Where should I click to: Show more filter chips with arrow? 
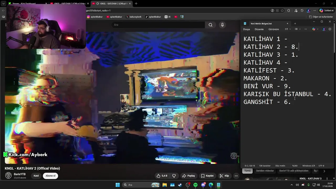(324, 171)
